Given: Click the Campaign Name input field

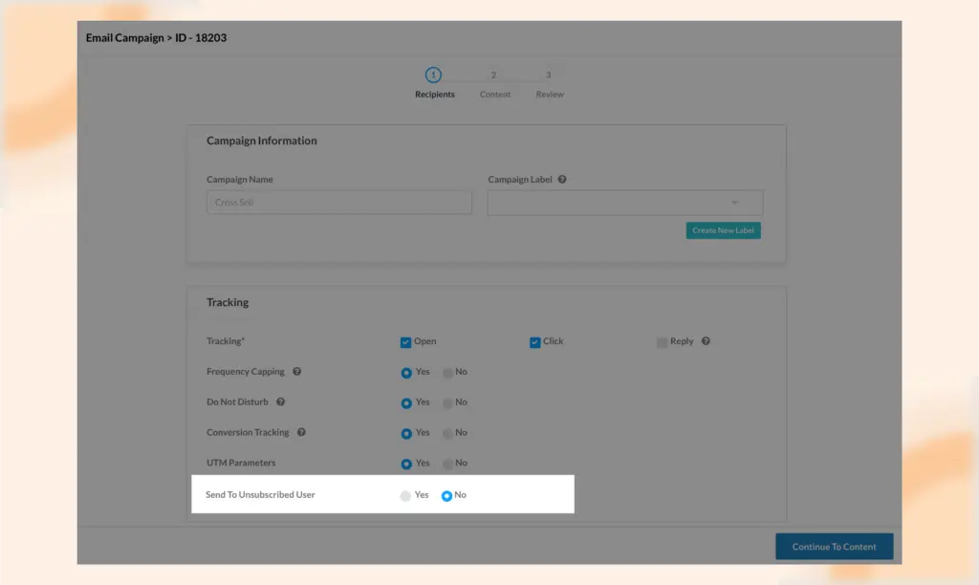Looking at the screenshot, I should pos(338,203).
